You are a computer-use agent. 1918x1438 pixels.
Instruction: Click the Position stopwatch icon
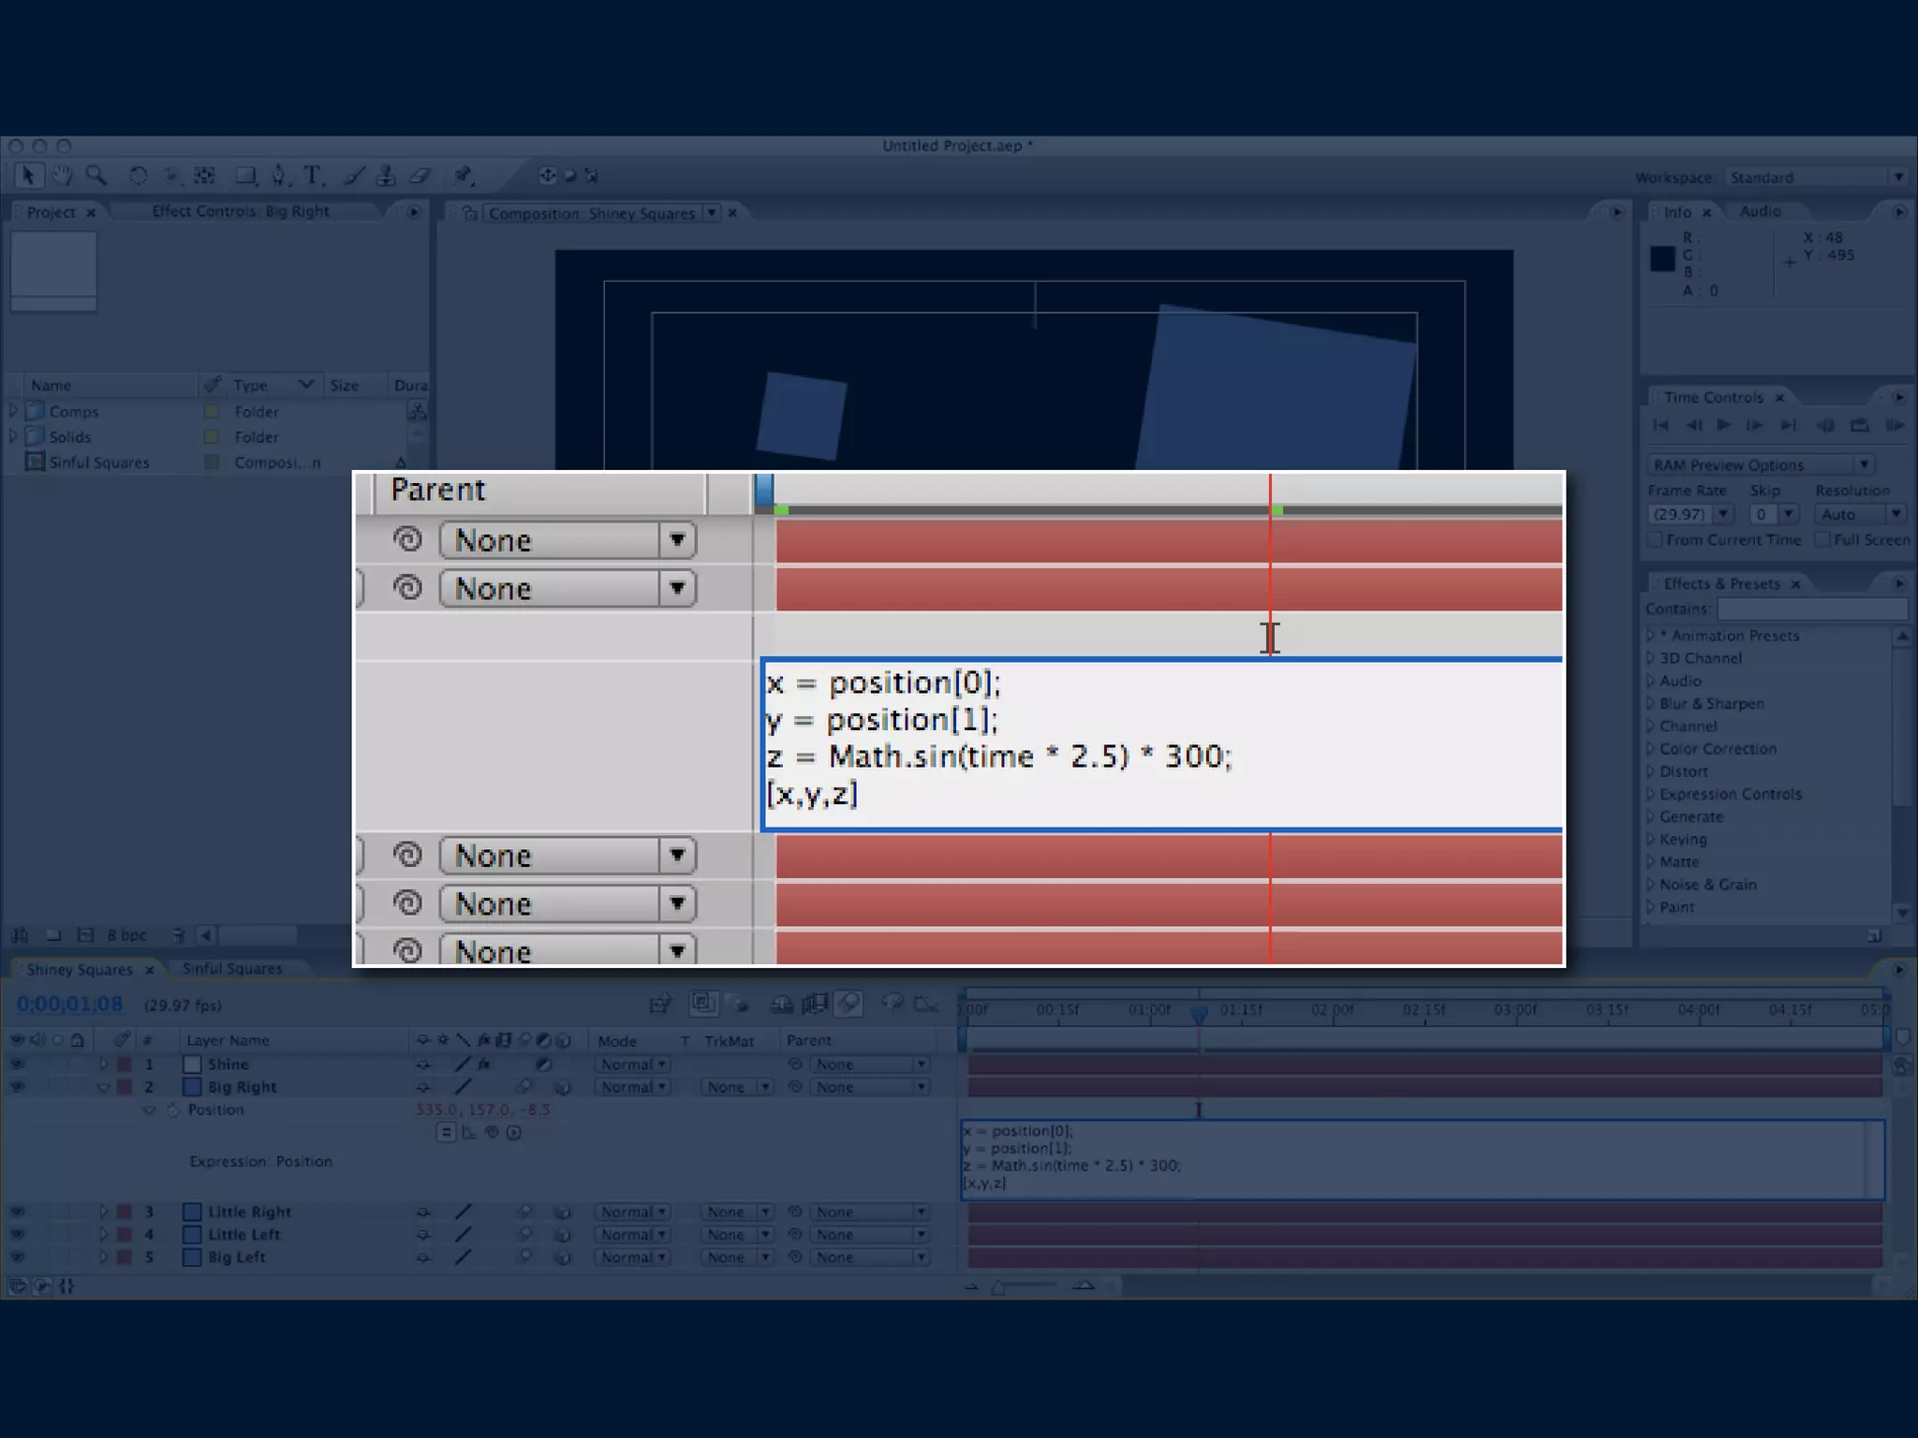[172, 1110]
